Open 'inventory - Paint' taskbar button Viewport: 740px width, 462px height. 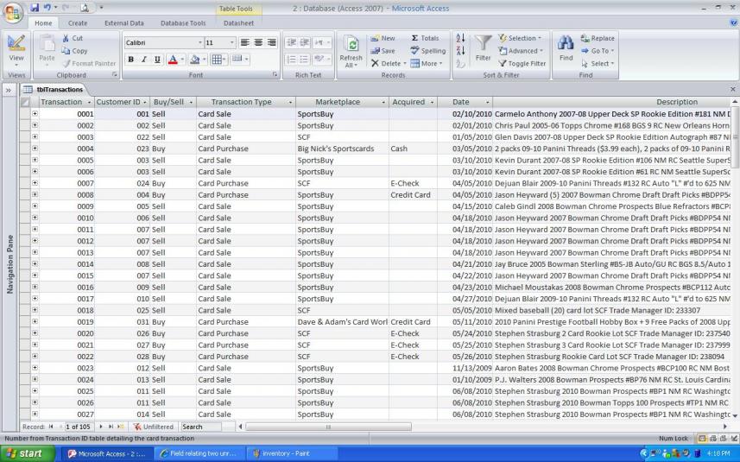point(291,453)
